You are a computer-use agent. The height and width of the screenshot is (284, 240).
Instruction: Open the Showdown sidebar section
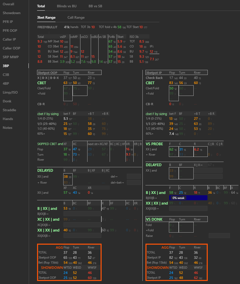(x=12, y=13)
